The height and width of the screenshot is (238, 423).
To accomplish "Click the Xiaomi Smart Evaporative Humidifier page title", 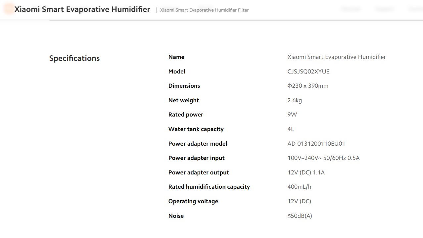I will tap(82, 9).
